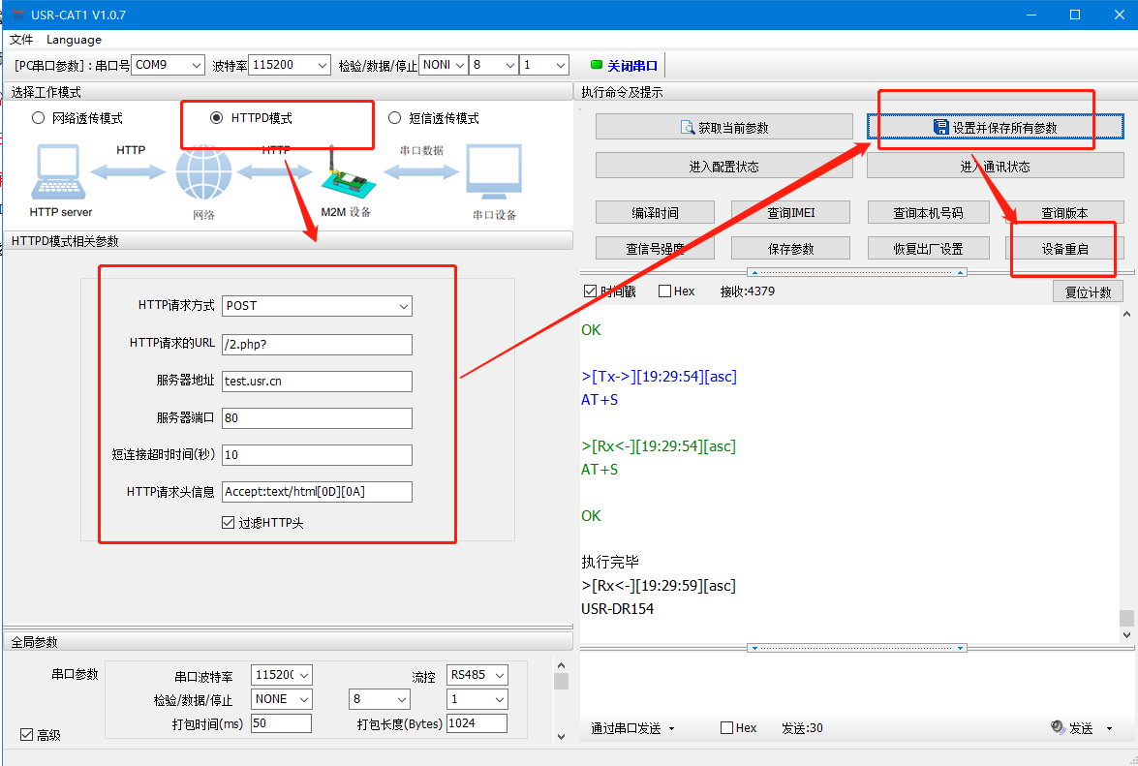
Task: Click the magnifier icon on 获取当前参数
Action: [x=688, y=128]
